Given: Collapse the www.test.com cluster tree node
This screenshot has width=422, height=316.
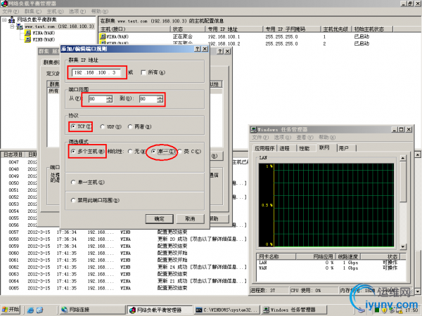Looking at the screenshot, I should tap(12, 27).
